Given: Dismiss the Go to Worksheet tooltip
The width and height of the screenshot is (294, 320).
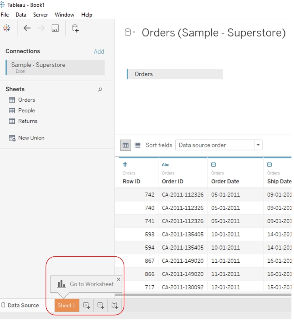Looking at the screenshot, I should click(118, 279).
